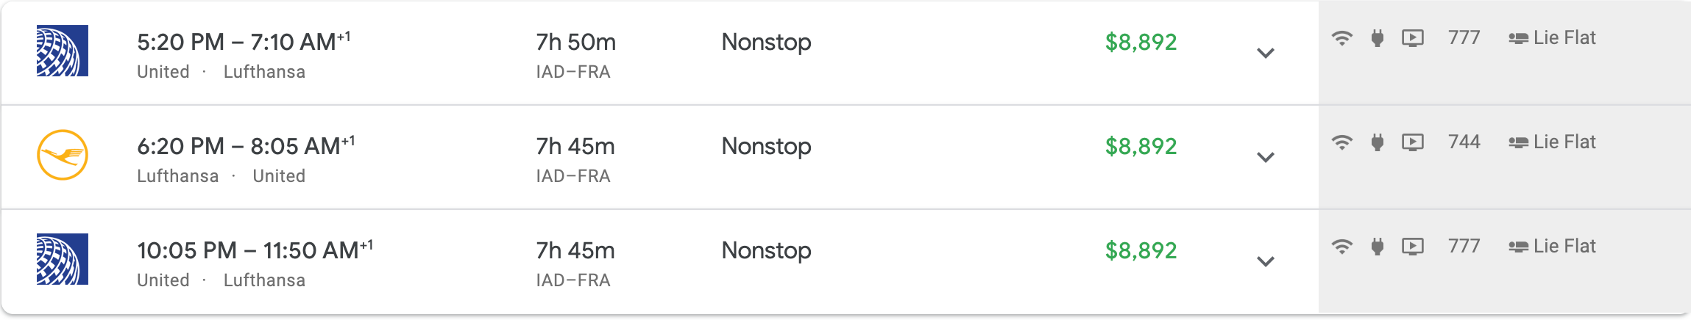Screen dimensions: 1691x320
Task: Click the 7h 50m duration text
Action: tap(575, 43)
